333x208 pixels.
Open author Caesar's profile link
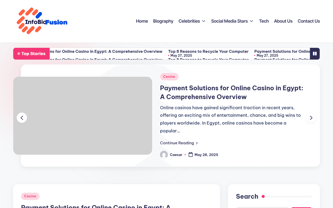[176, 155]
